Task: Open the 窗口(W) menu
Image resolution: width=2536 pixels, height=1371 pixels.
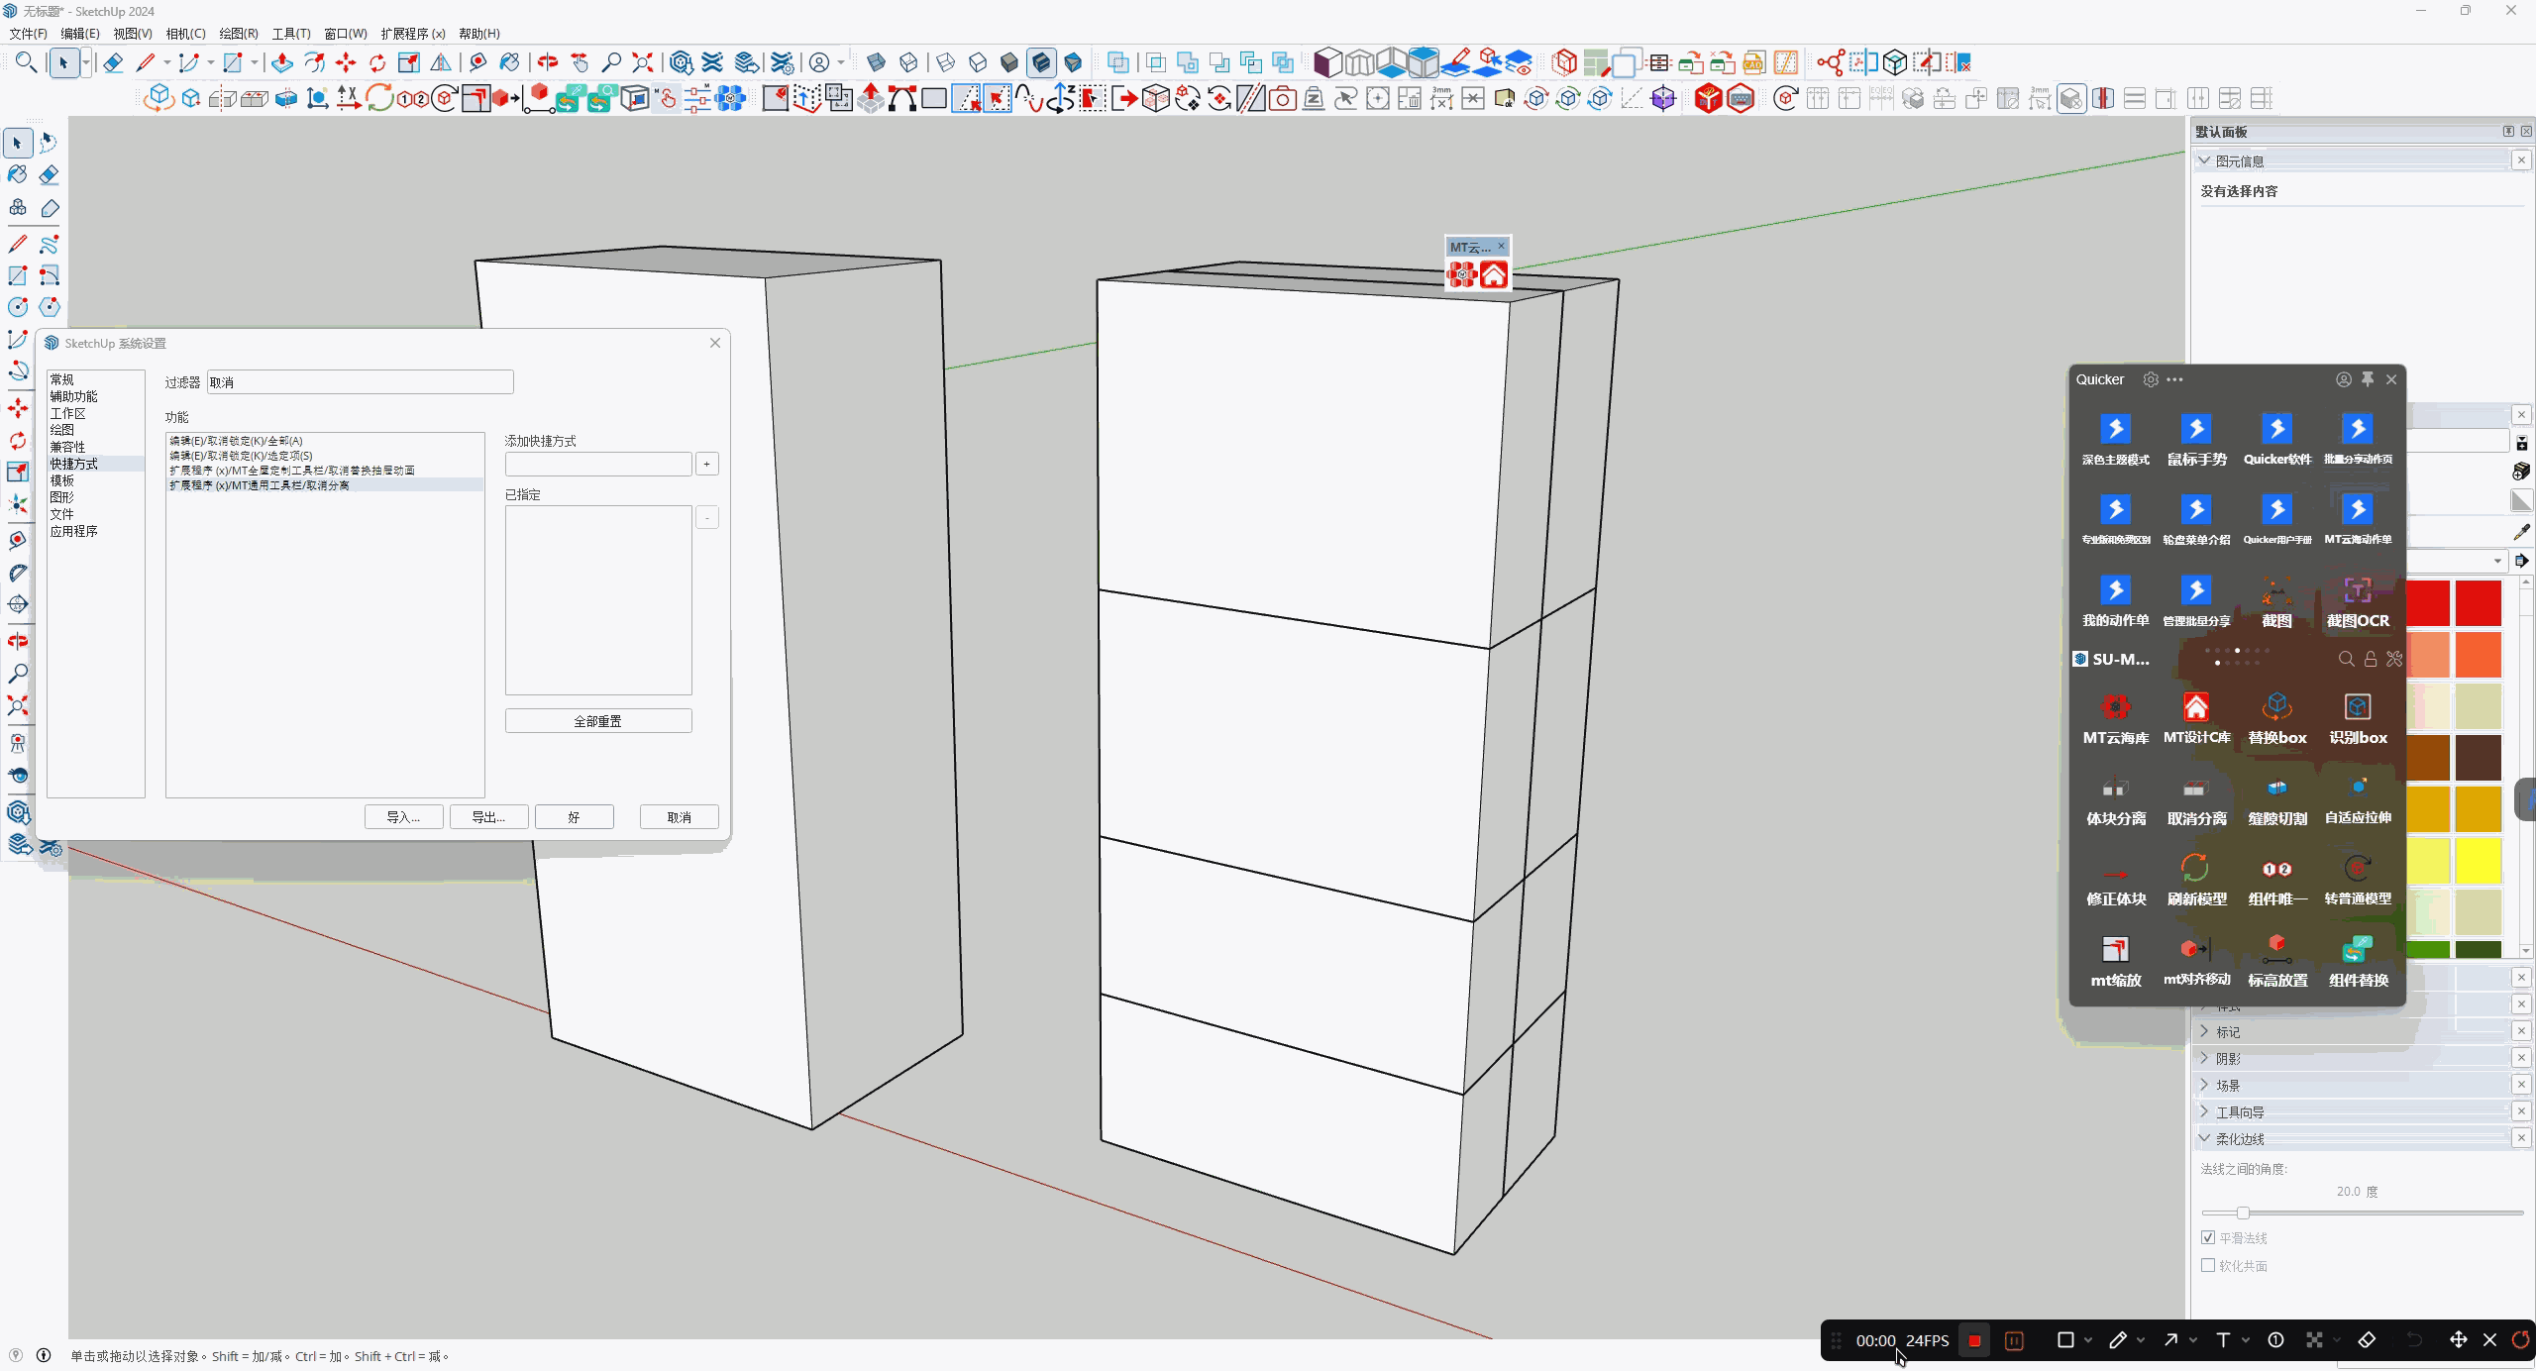Action: 346,34
